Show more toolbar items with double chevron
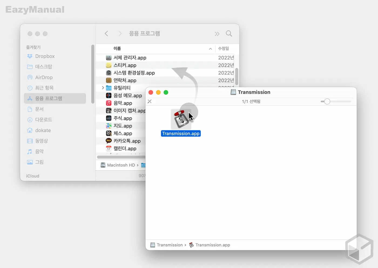378x268 pixels. coord(217,34)
